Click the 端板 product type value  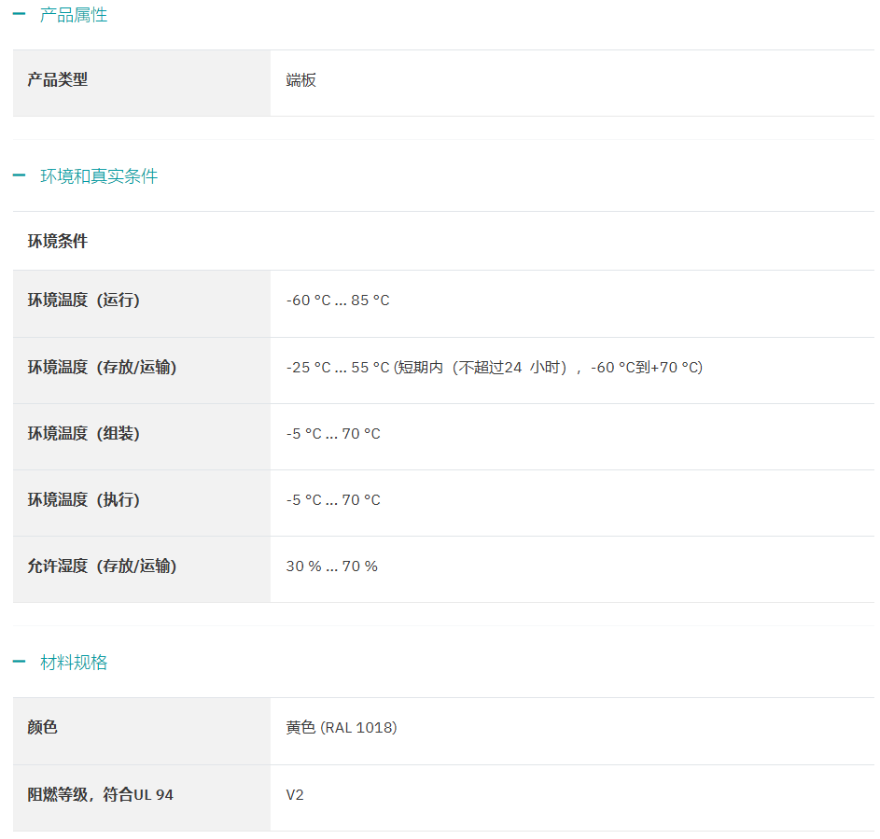300,80
